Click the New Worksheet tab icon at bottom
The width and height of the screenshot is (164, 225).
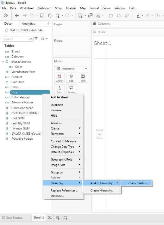pyautogui.click(x=50, y=218)
